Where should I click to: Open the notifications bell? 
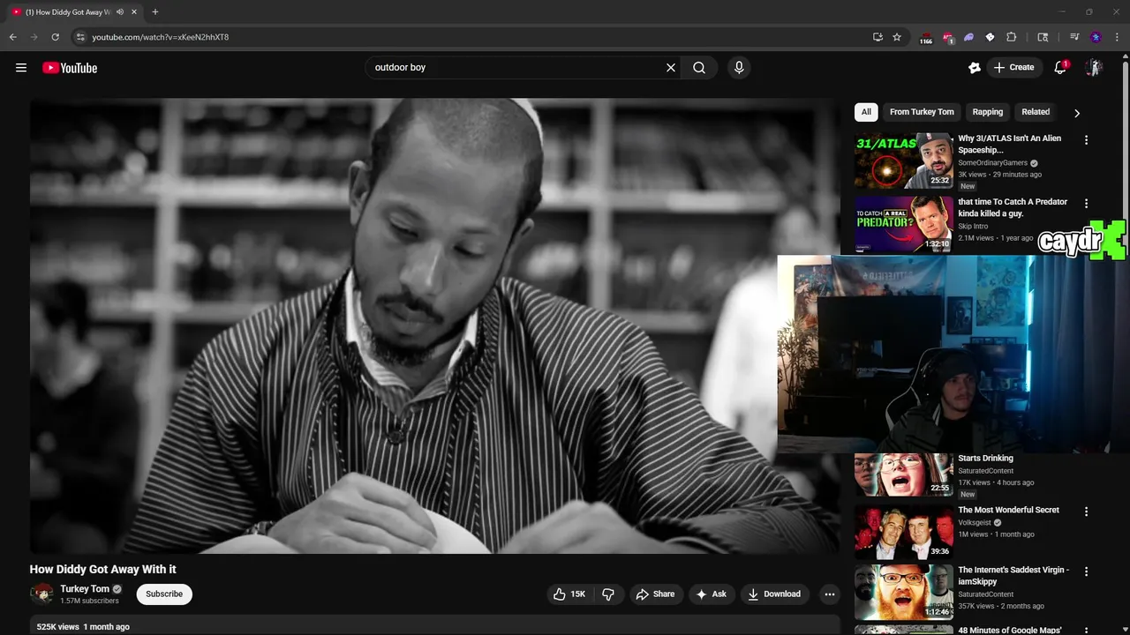click(x=1060, y=68)
